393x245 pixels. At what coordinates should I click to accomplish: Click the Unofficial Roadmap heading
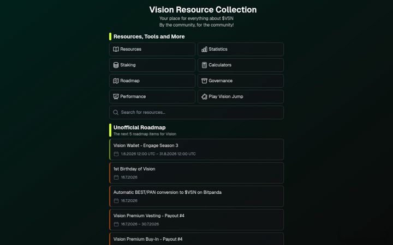point(139,127)
